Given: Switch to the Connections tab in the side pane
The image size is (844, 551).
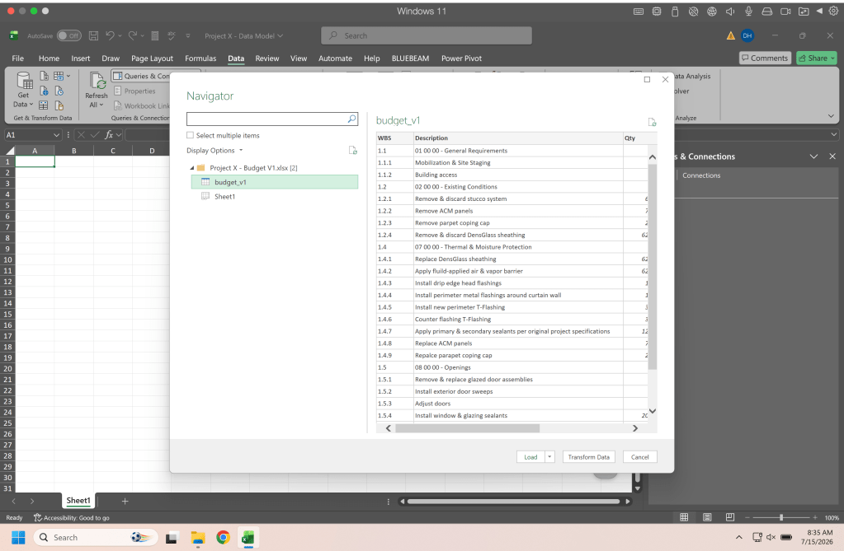Looking at the screenshot, I should tap(700, 175).
